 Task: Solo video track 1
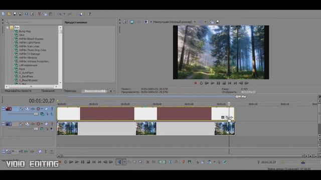click(52, 109)
